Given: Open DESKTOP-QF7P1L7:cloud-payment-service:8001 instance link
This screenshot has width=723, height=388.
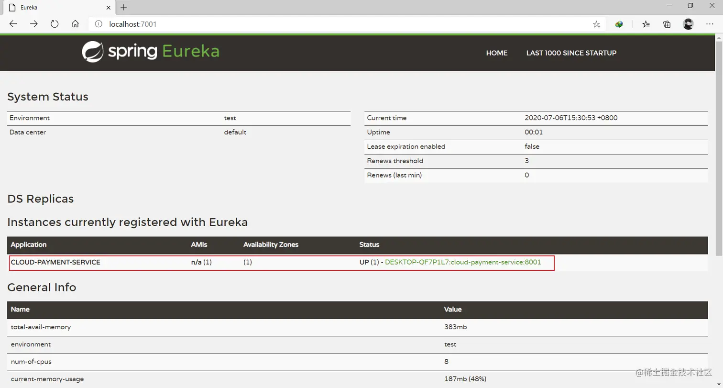Looking at the screenshot, I should 463,262.
